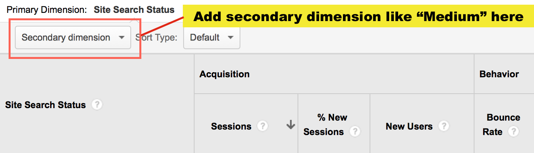Click help icon beside Site Search Status header
Viewport: 534px width, 153px height.
pos(97,105)
